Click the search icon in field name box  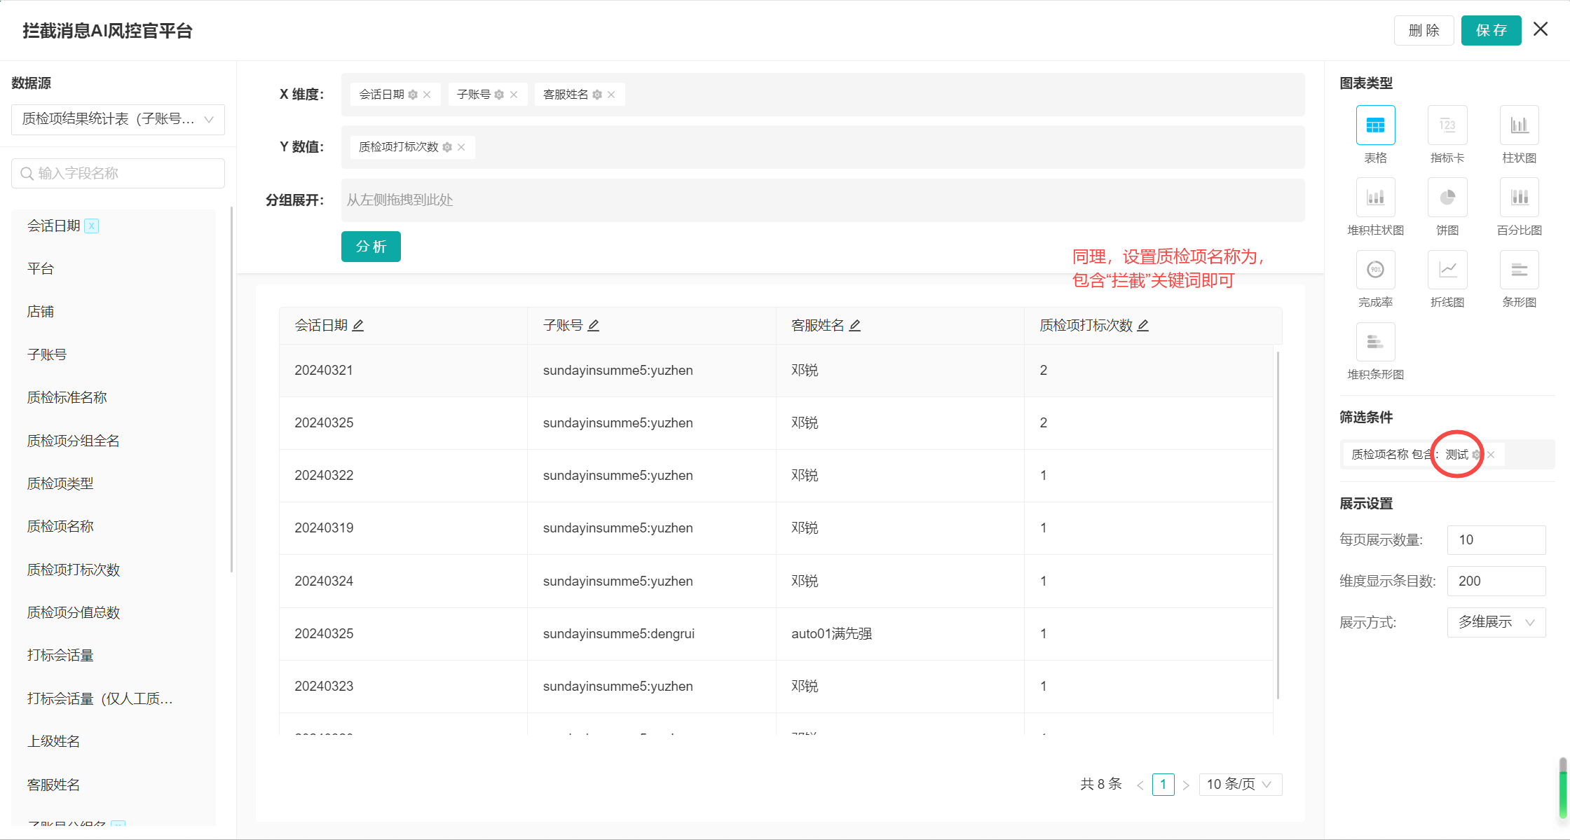pos(27,173)
